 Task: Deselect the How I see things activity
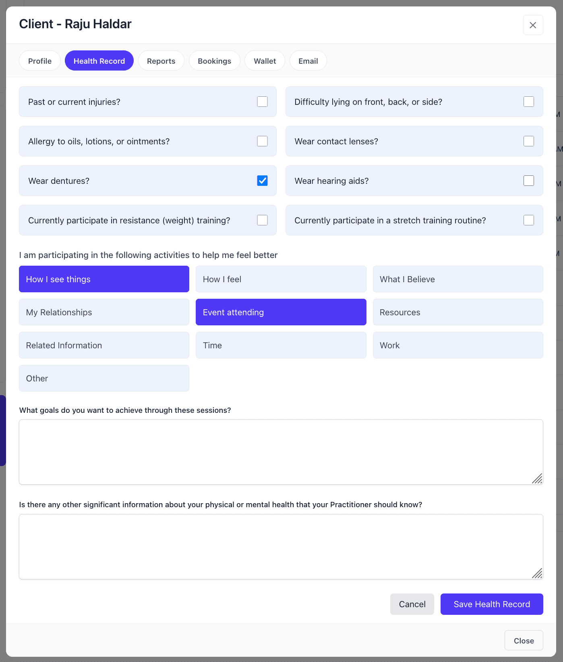(x=104, y=279)
